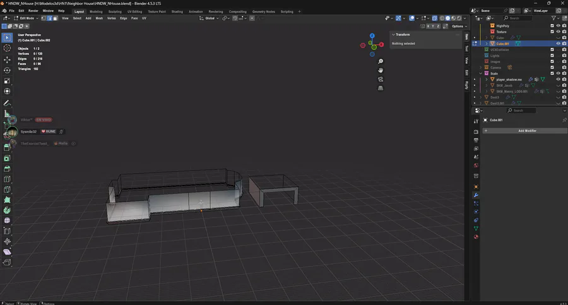Open the Global transform orientation dropdown
Screen dimensions: 568x305
(209, 18)
